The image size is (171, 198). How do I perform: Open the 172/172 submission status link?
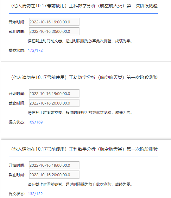click(x=35, y=51)
